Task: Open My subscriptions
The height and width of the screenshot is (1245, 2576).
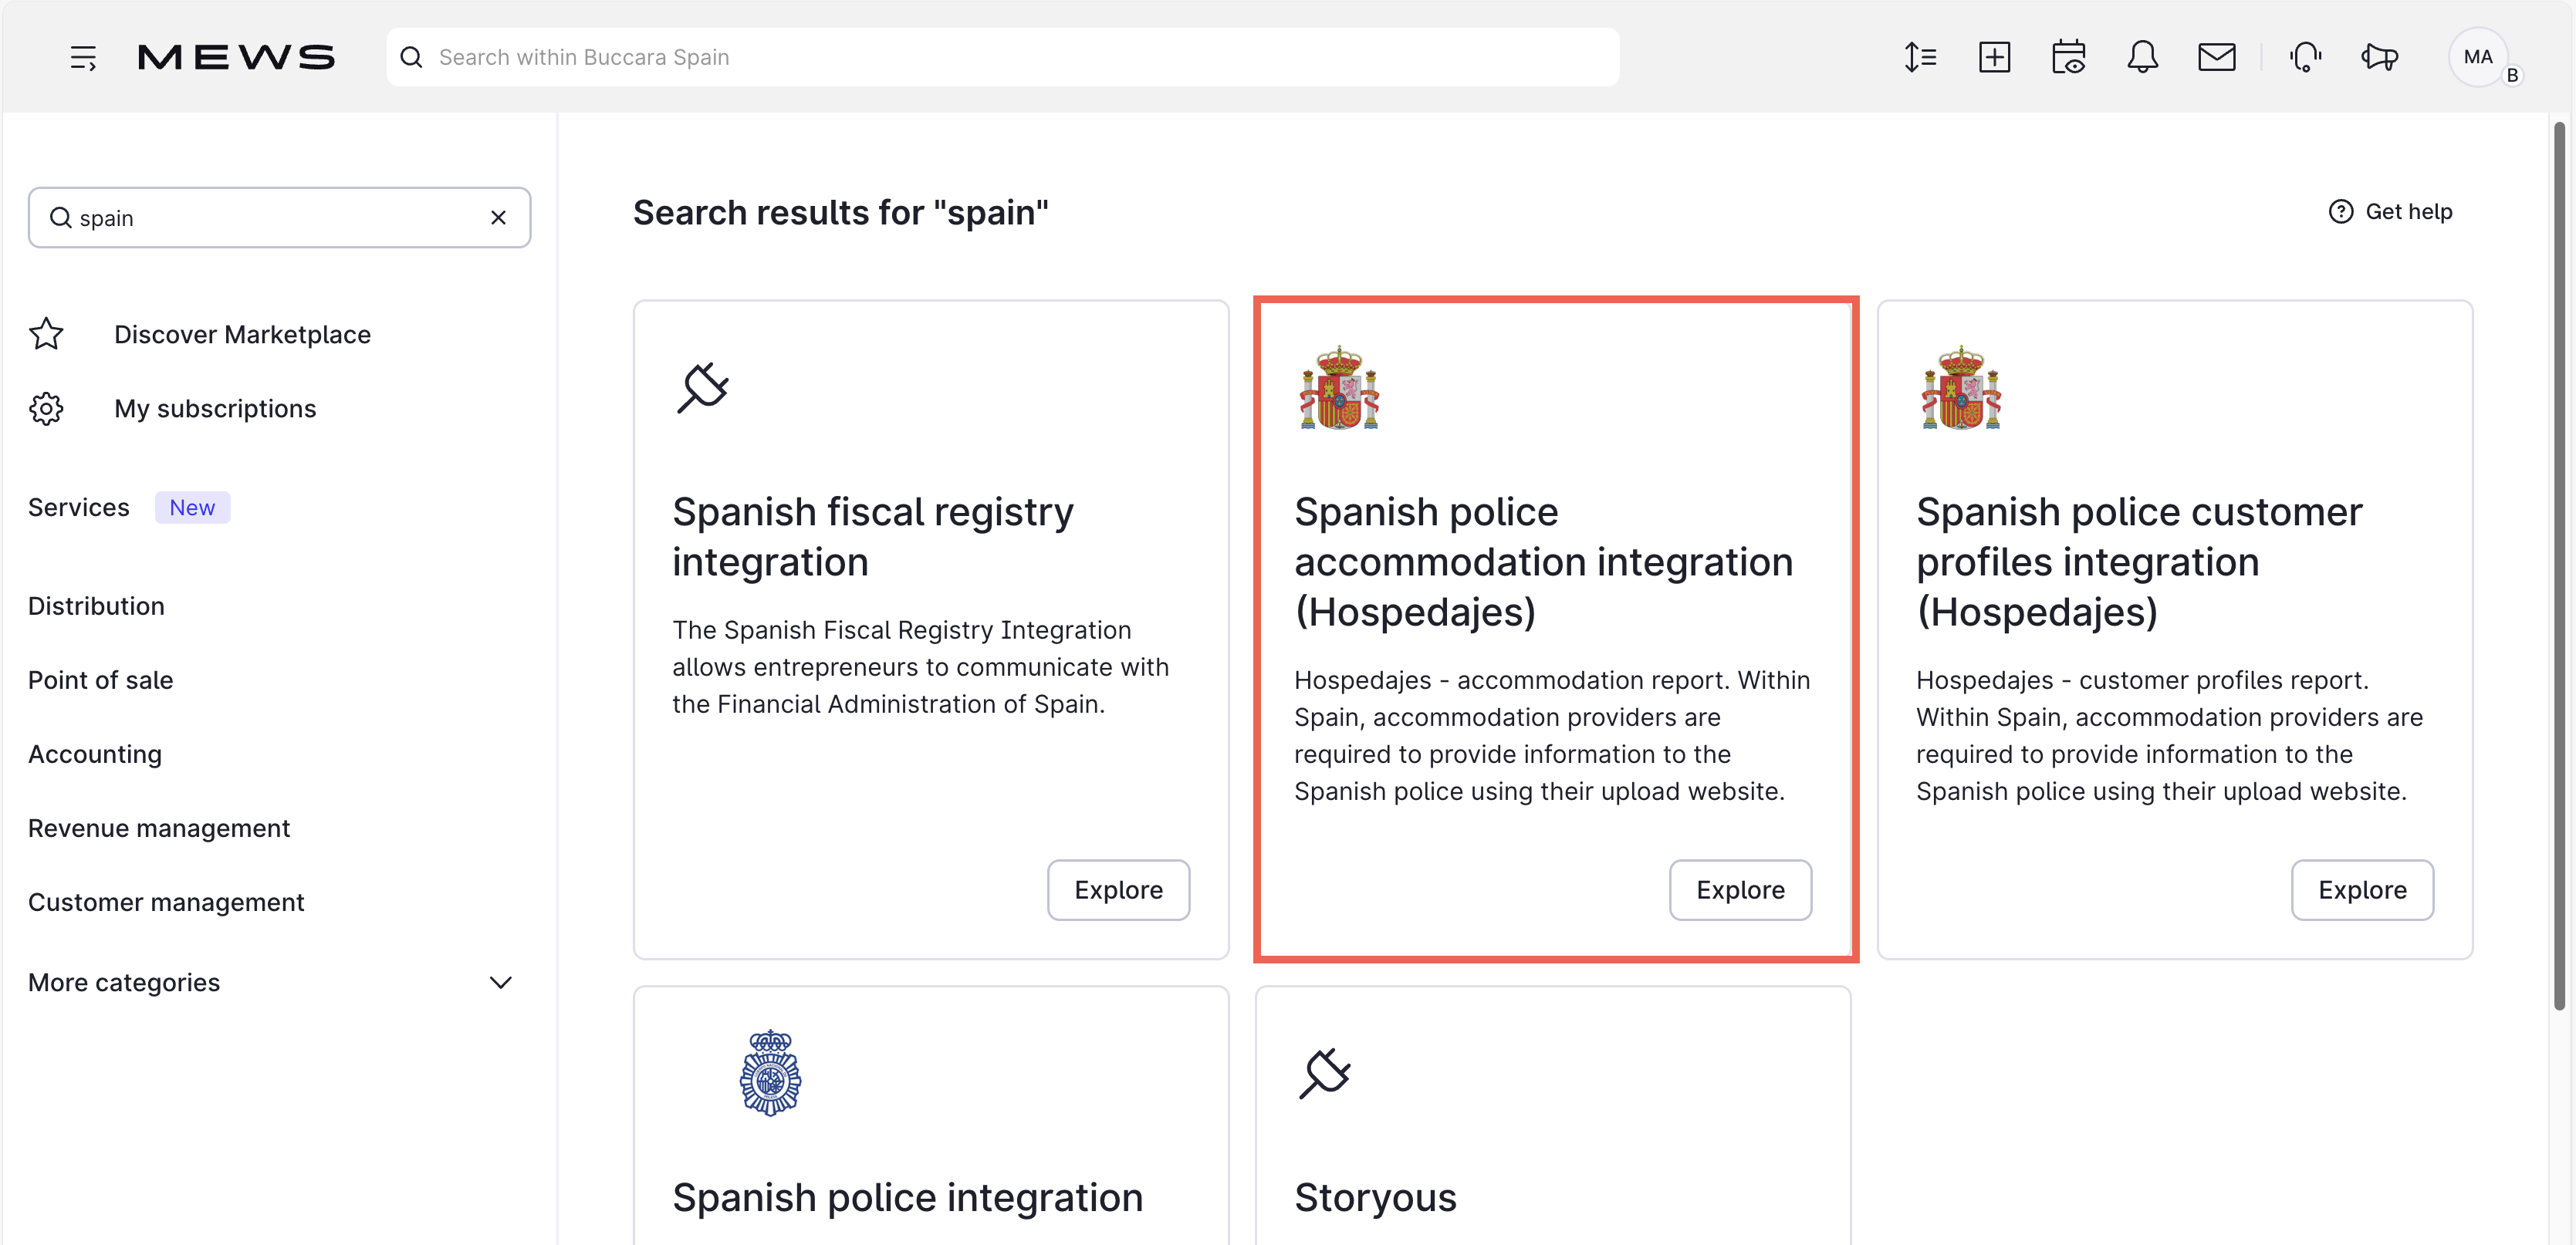Action: 215,408
